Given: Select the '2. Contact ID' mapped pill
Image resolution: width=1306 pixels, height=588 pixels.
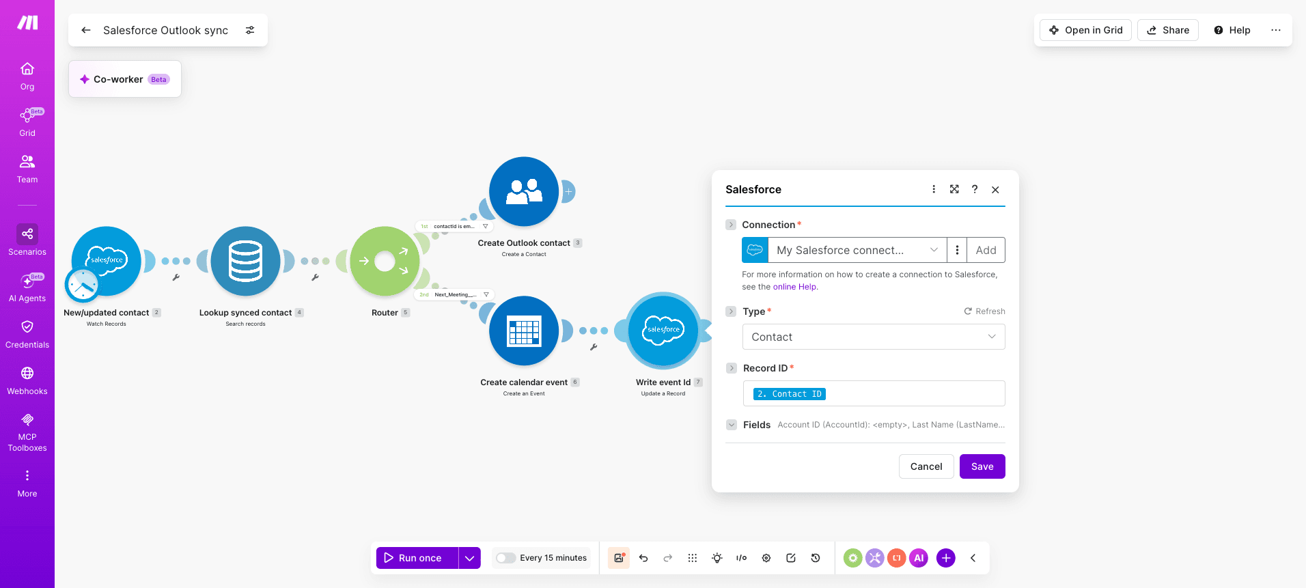Looking at the screenshot, I should coord(789,394).
